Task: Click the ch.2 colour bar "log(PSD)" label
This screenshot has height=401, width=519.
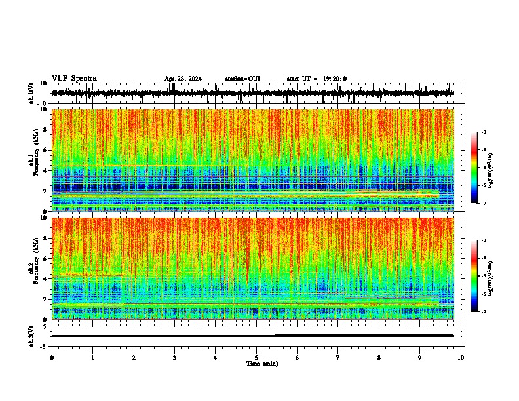Action: pos(490,278)
